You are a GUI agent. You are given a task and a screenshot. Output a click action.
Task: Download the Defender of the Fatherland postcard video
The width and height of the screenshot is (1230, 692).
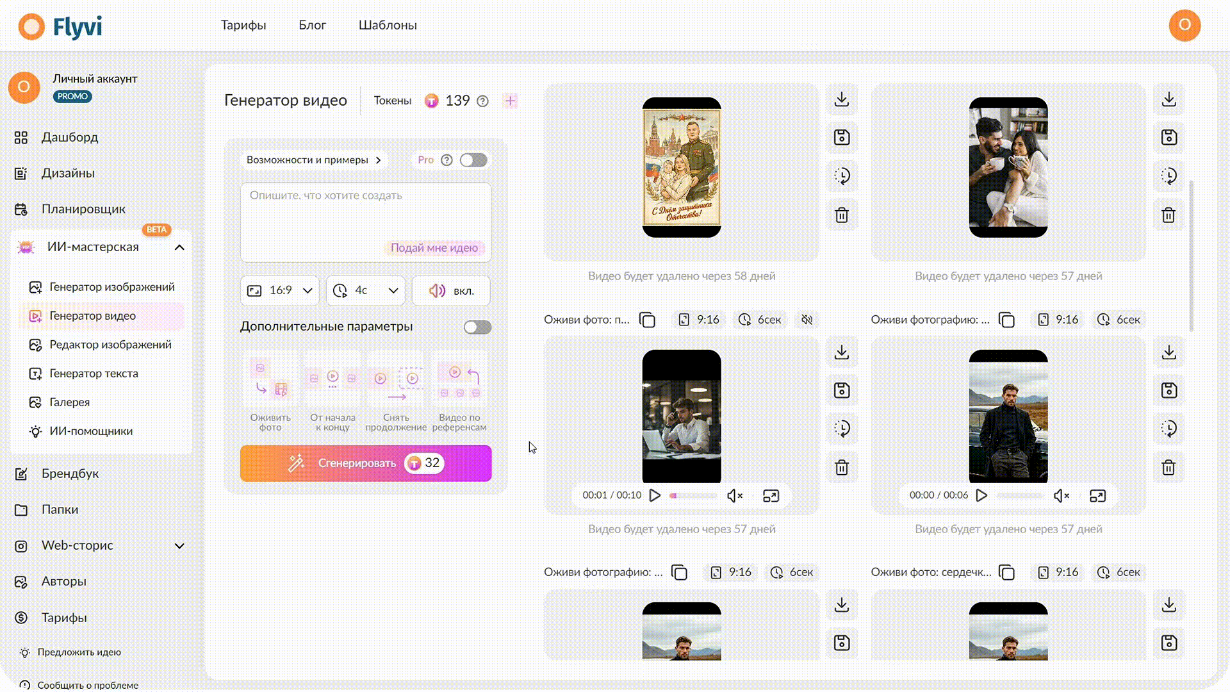tap(842, 99)
